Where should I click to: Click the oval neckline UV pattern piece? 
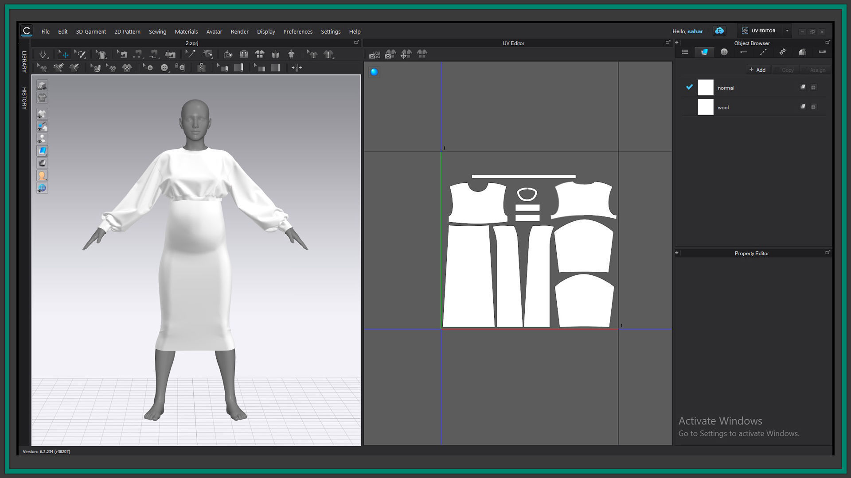527,194
